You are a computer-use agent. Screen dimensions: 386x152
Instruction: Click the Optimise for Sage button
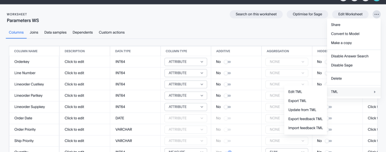[307, 14]
